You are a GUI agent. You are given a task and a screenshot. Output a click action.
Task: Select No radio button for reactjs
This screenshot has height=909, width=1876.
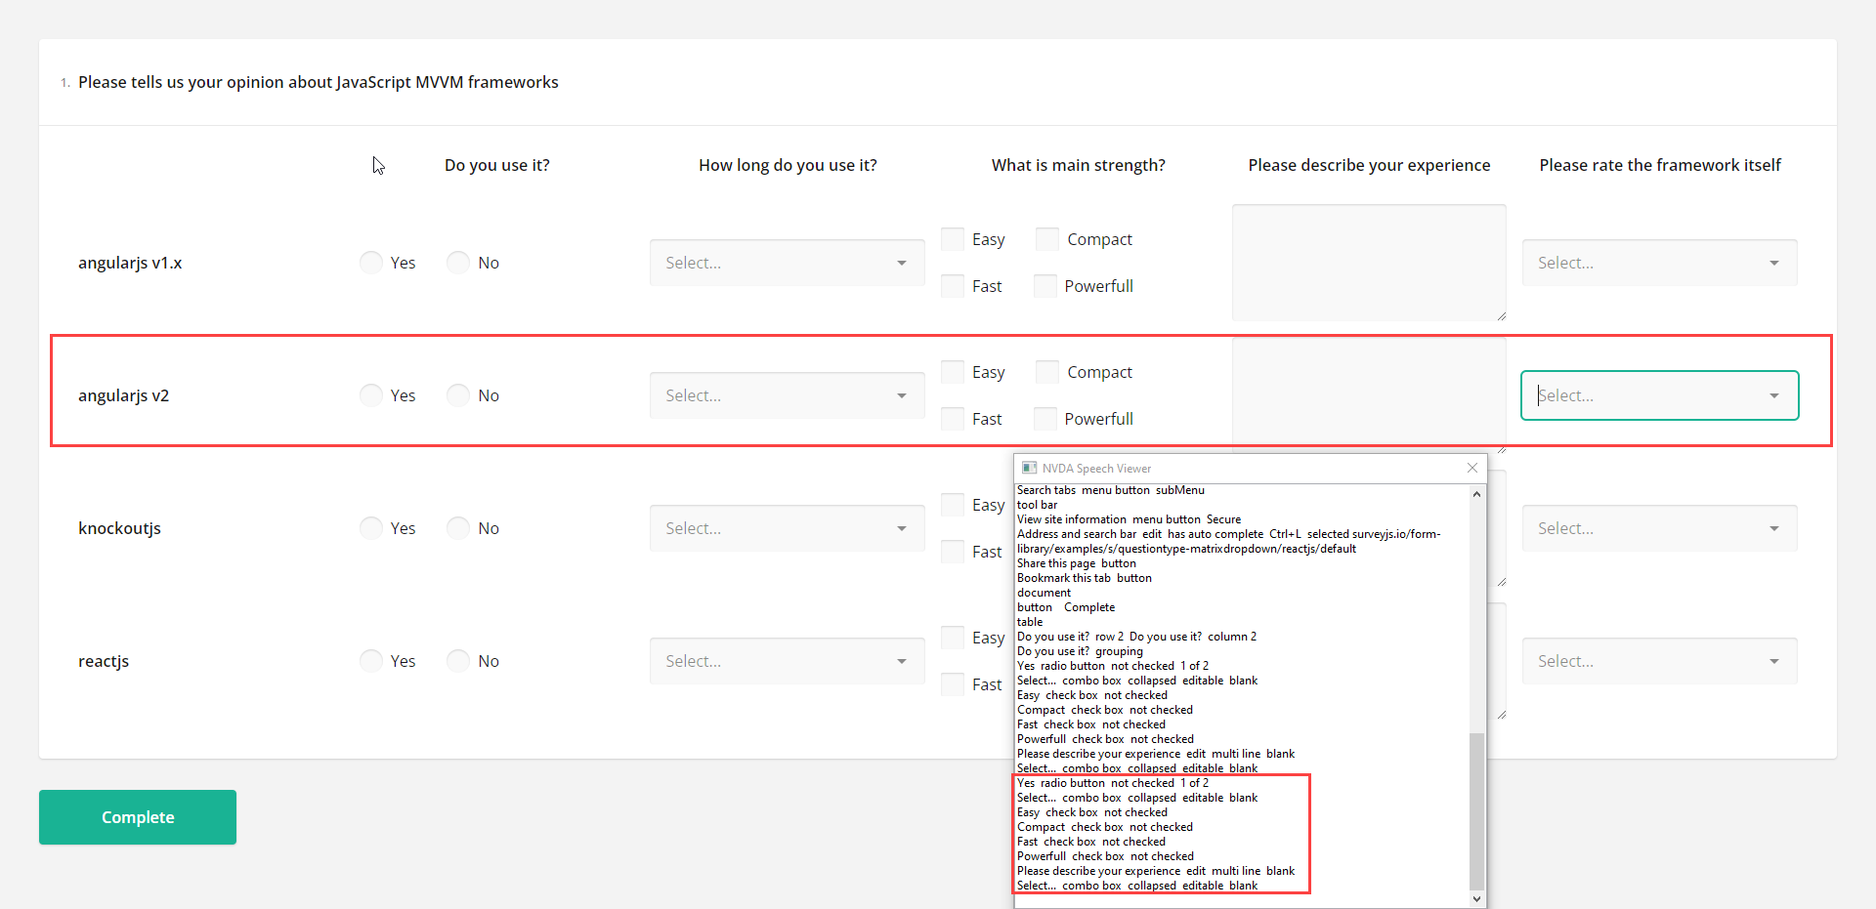tap(456, 660)
